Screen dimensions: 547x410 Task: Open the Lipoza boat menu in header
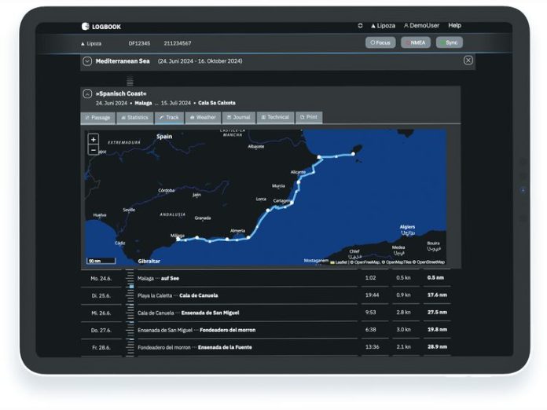pos(383,25)
